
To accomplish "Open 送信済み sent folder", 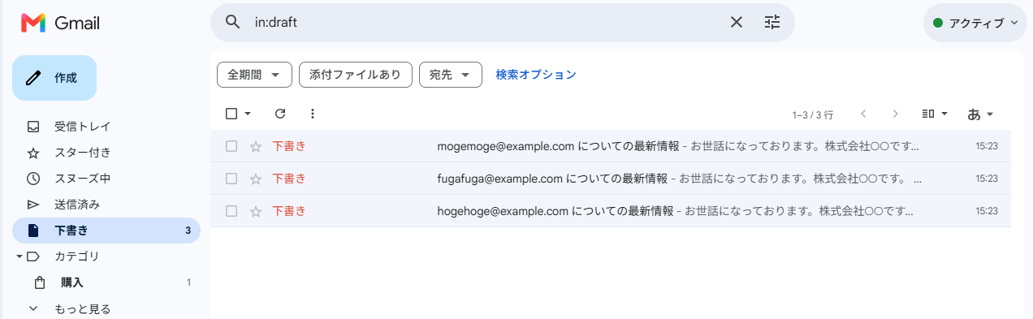I will click(106, 205).
